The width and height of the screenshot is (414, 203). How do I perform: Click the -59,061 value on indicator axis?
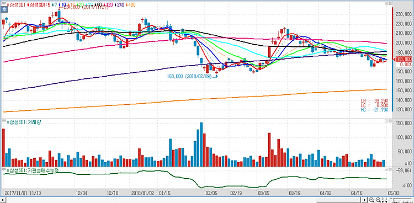coord(404,170)
